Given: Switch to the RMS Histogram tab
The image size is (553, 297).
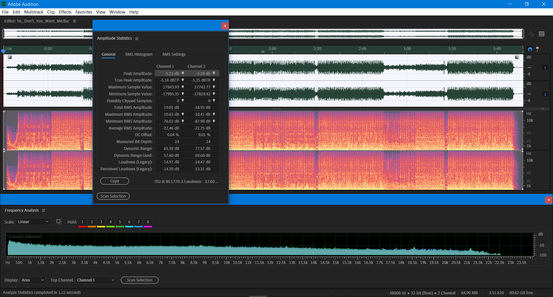Looking at the screenshot, I should coord(139,54).
